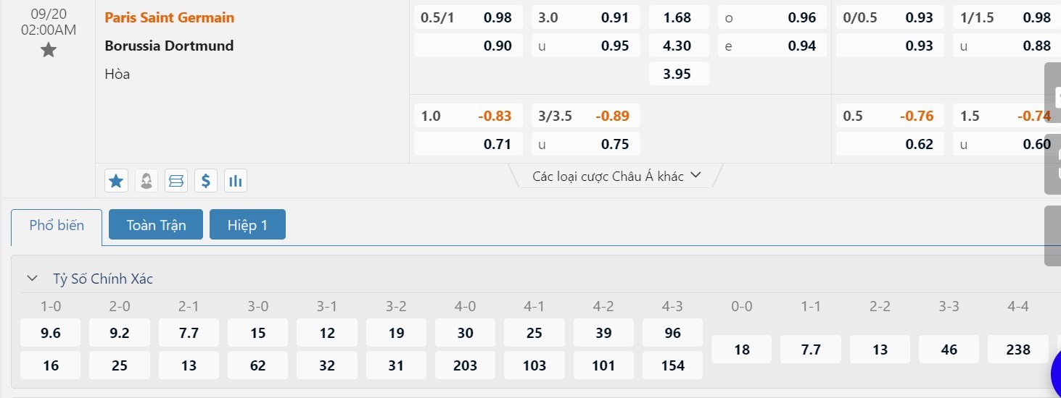Switch to the Phổ biến tab
This screenshot has height=398, width=1061.
pyautogui.click(x=57, y=225)
